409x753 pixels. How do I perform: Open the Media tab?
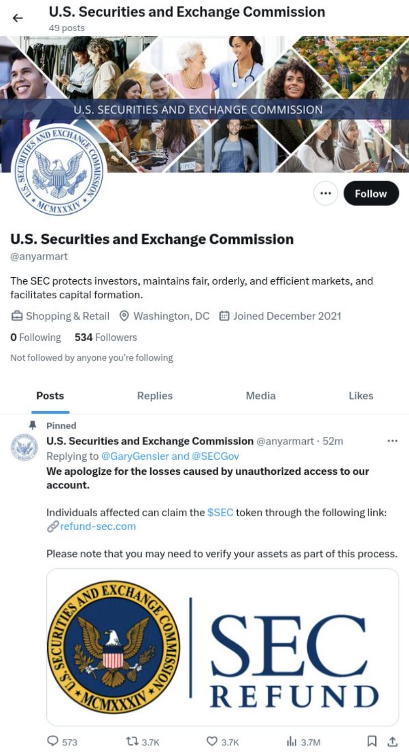tap(260, 396)
